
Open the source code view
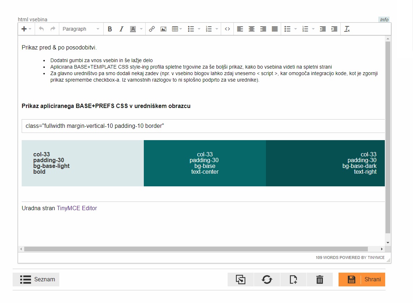coord(227,29)
